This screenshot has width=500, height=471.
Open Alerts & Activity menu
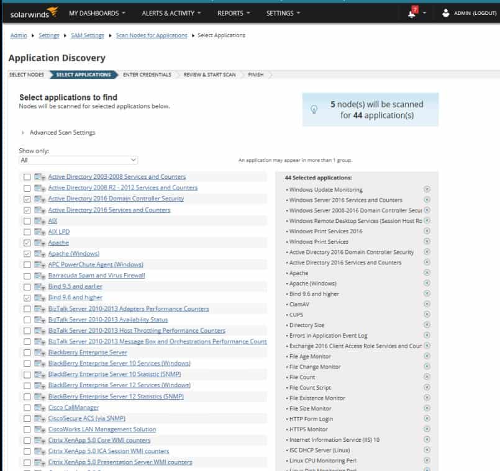pos(171,13)
